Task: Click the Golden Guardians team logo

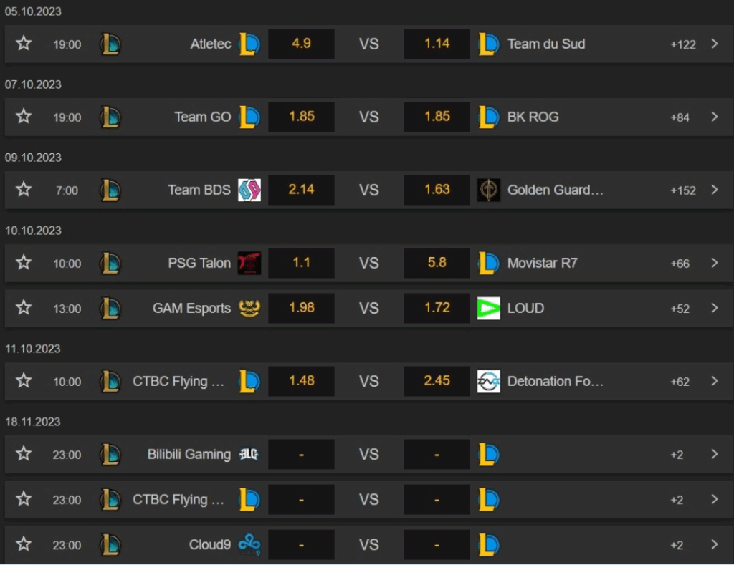Action: (x=490, y=190)
